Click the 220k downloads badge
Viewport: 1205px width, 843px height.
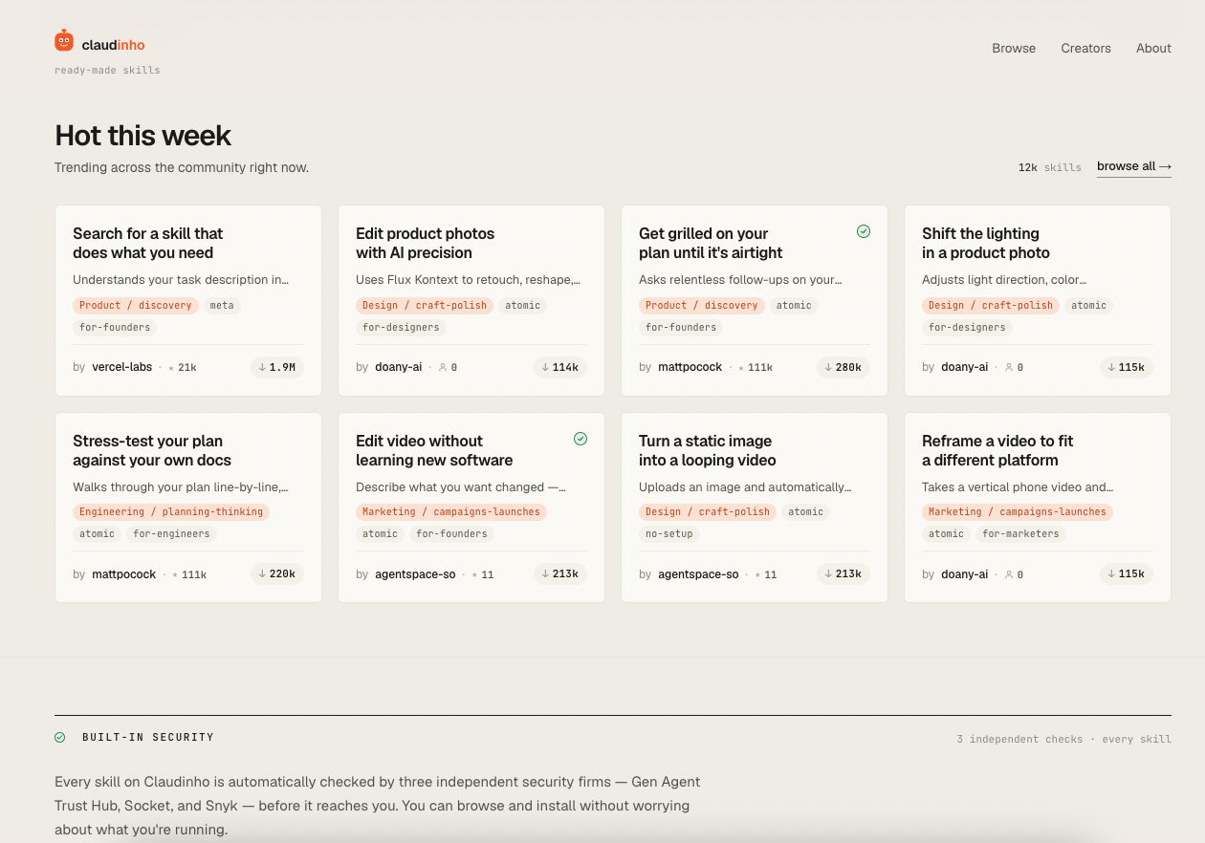coord(277,574)
